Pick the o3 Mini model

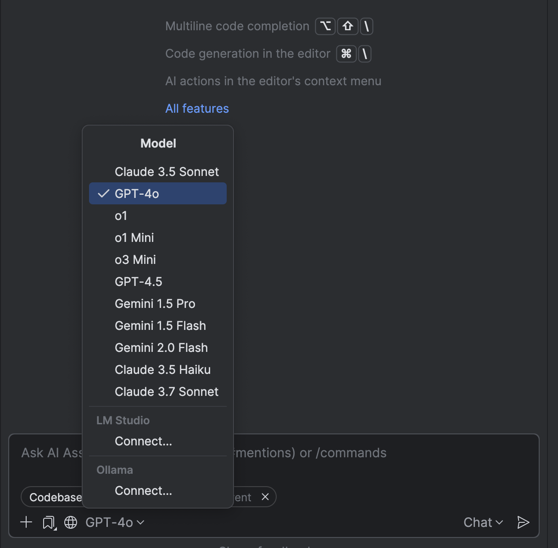(x=157, y=259)
